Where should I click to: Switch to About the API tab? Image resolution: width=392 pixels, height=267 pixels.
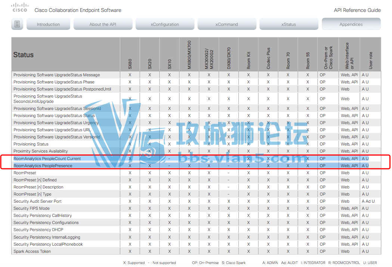103,24
